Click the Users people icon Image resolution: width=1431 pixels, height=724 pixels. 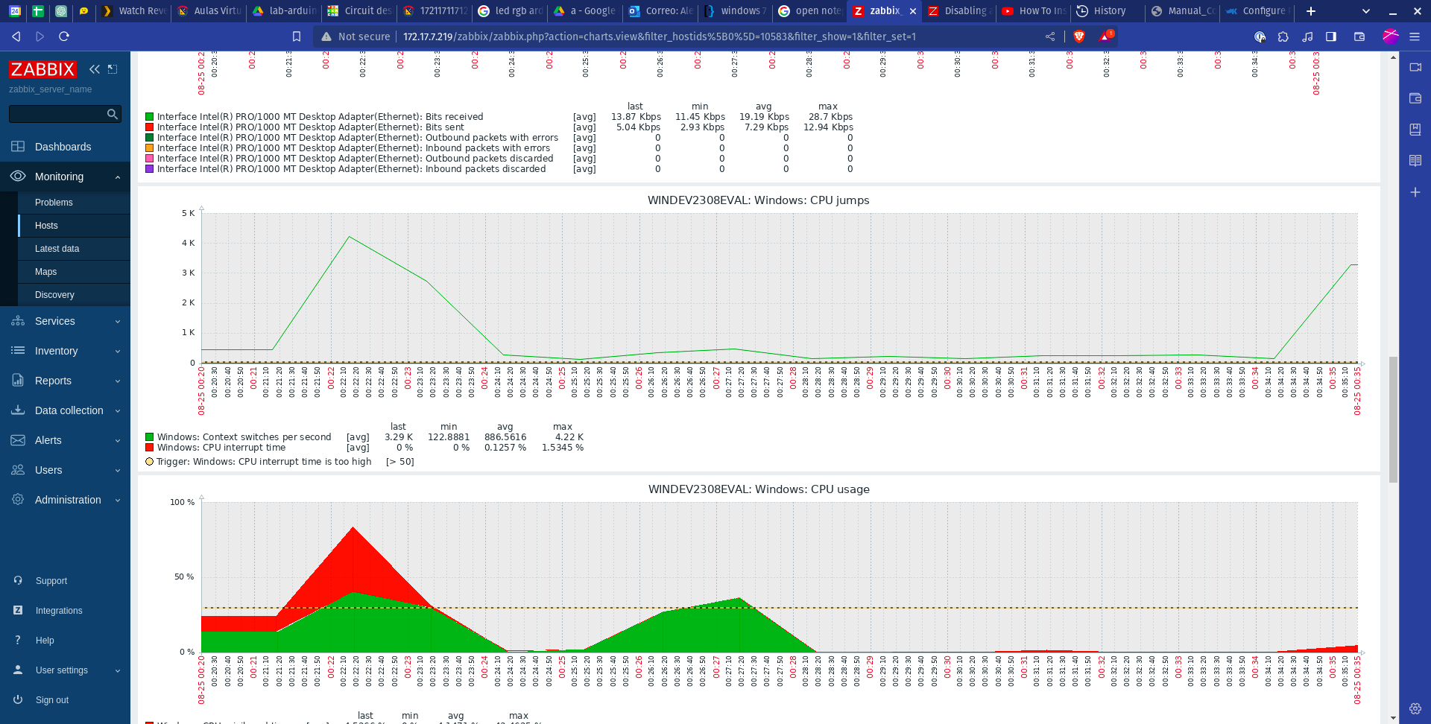(x=18, y=470)
